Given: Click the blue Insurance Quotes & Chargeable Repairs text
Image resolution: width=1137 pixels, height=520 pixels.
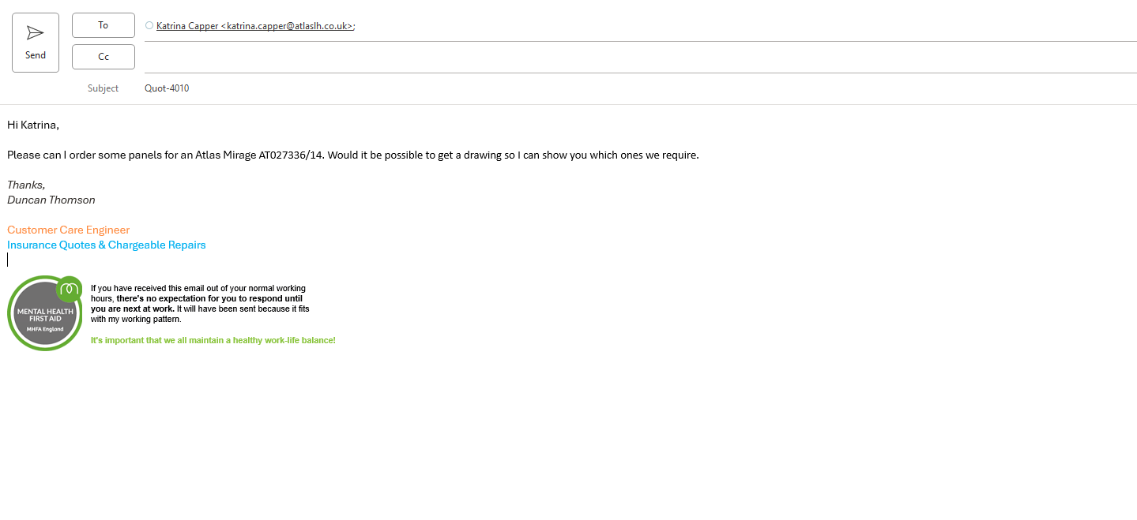Looking at the screenshot, I should tap(107, 245).
